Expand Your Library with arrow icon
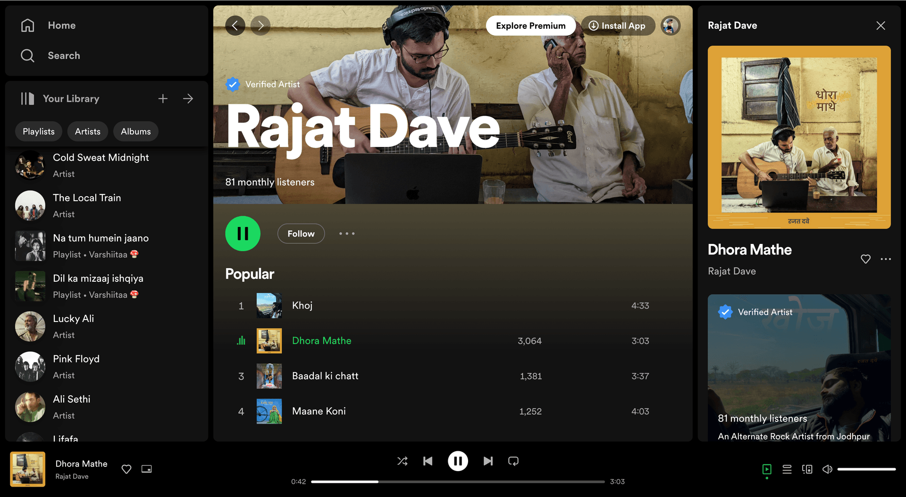The image size is (906, 497). pos(188,99)
